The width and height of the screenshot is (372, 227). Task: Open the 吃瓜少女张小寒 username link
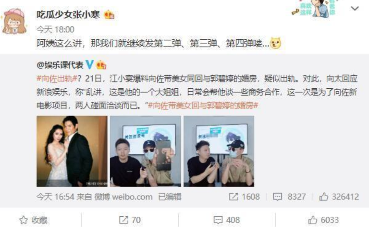point(68,15)
